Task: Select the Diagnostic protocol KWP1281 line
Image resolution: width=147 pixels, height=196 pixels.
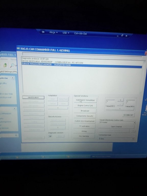Action: pyautogui.click(x=35, y=59)
